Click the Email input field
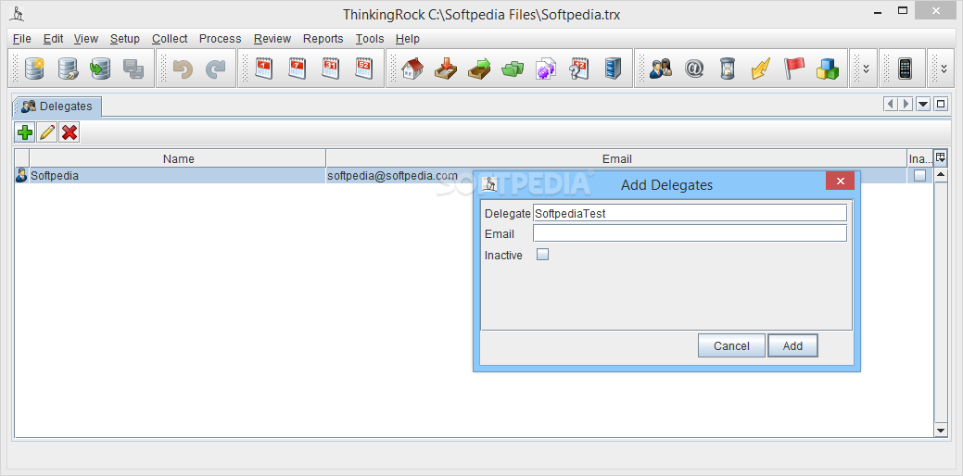 click(x=690, y=233)
